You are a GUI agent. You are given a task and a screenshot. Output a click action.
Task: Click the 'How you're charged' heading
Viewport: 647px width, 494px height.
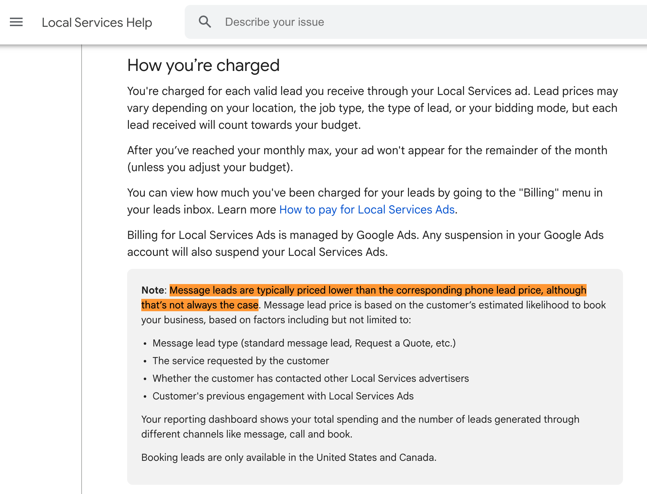point(203,65)
